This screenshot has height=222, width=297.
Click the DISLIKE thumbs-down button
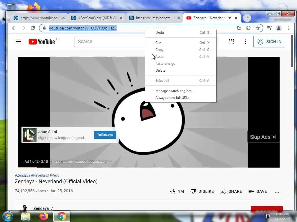[x=202, y=192]
